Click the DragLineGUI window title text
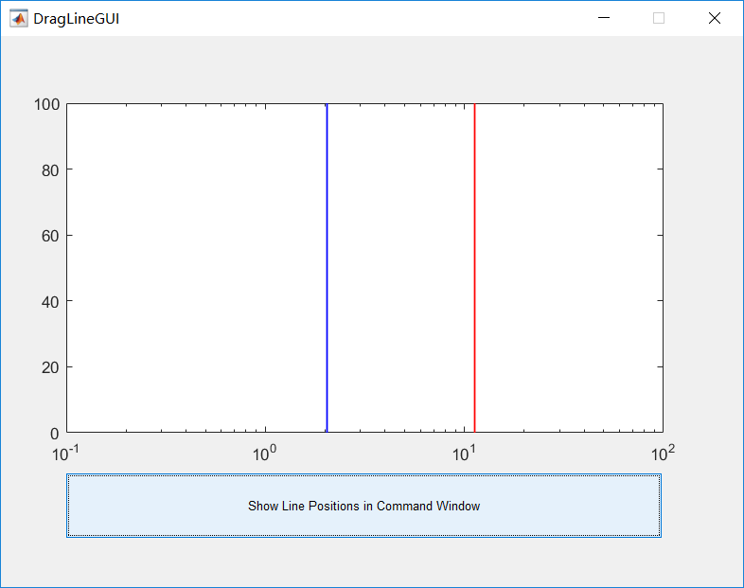 (x=77, y=19)
